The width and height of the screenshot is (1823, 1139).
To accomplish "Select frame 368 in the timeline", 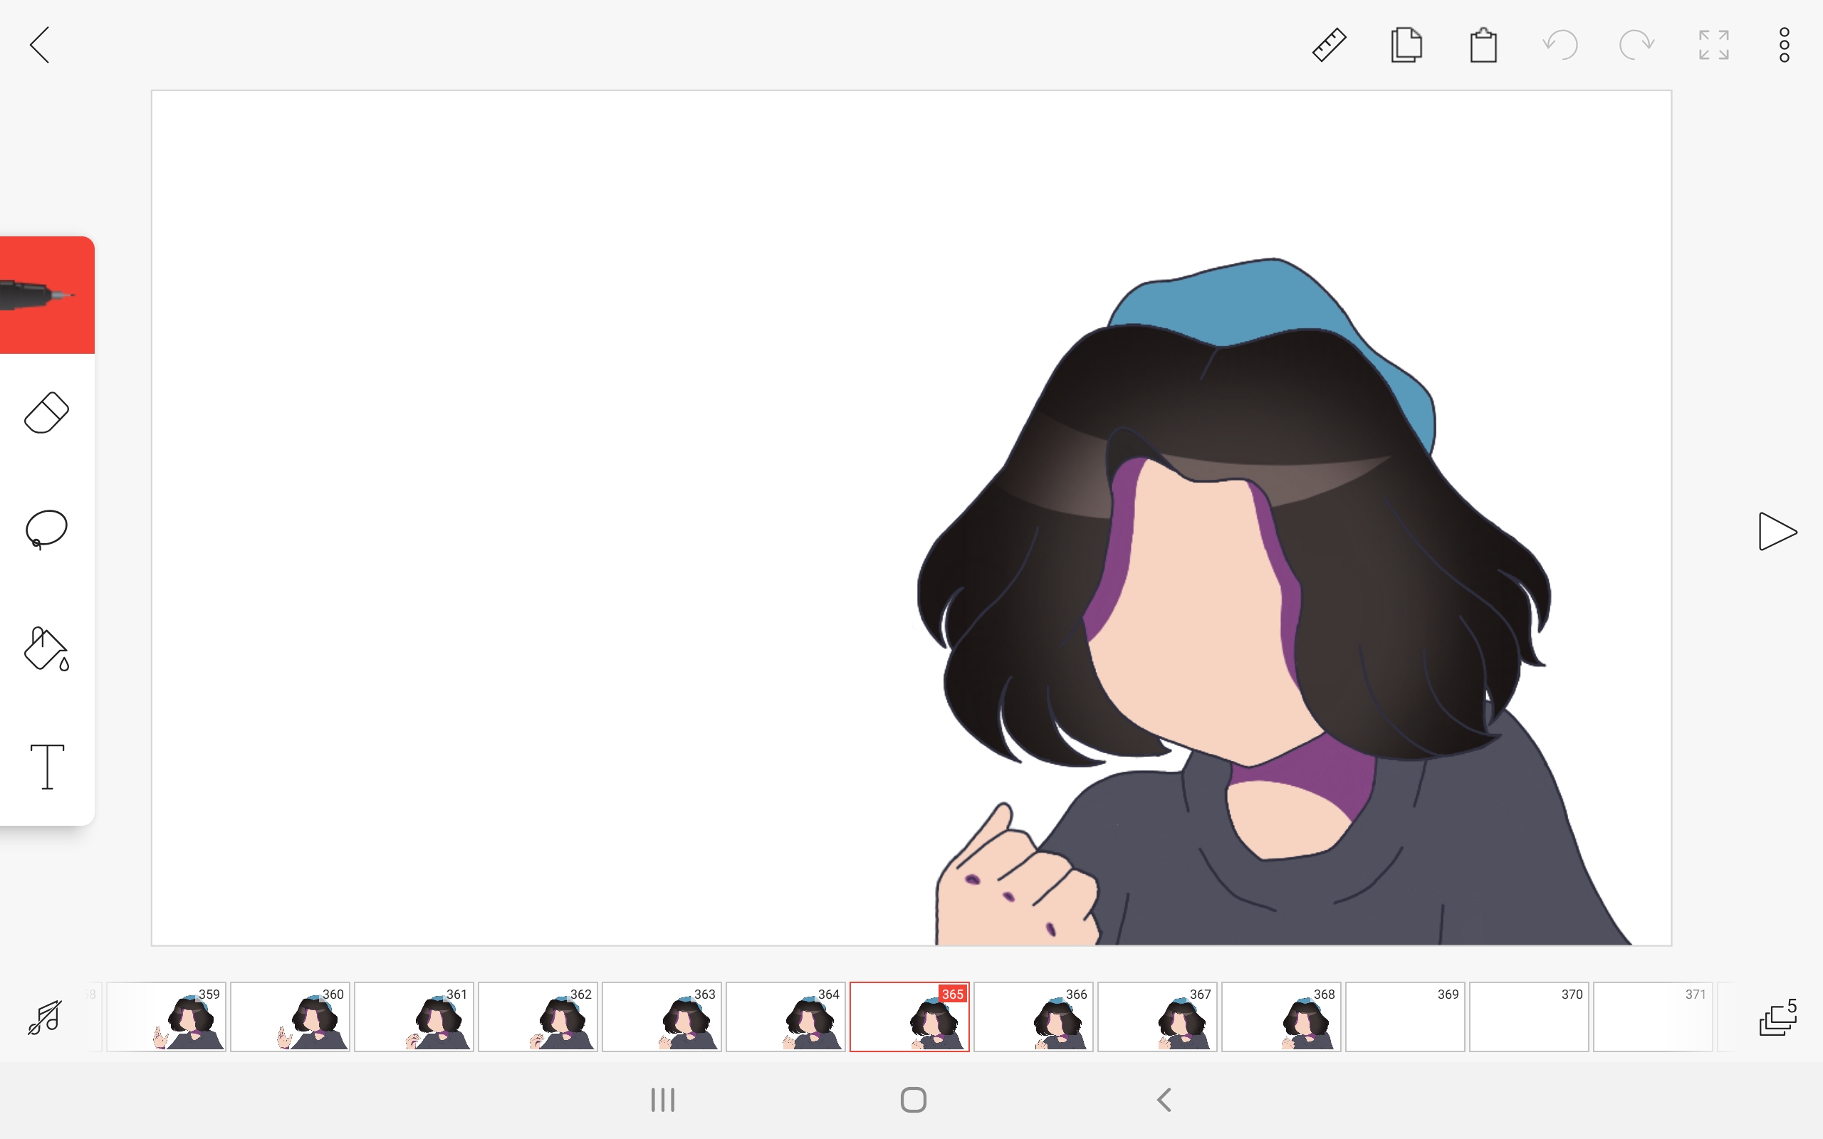I will (1281, 1017).
